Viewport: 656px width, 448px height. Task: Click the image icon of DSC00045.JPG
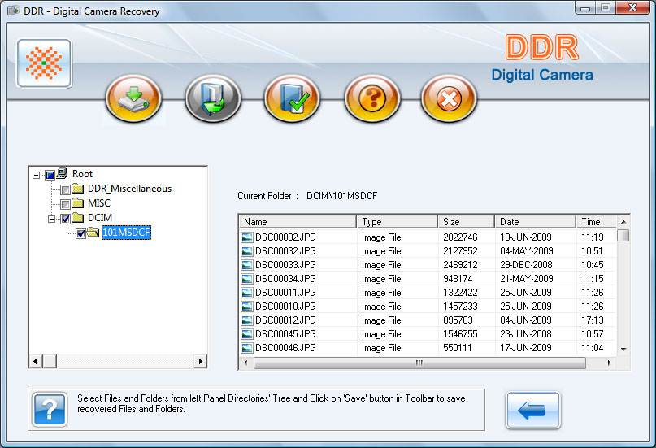(247, 334)
